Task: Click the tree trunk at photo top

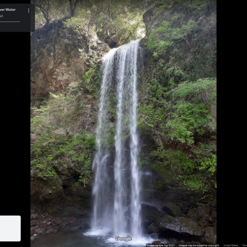Action: (73, 8)
